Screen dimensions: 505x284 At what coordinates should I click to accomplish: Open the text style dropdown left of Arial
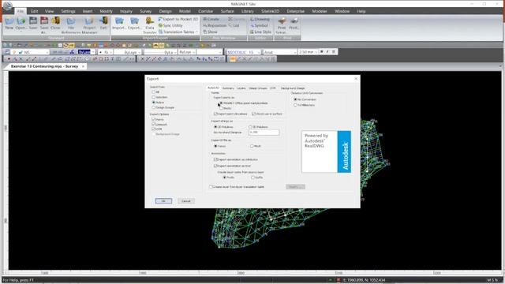(259, 52)
